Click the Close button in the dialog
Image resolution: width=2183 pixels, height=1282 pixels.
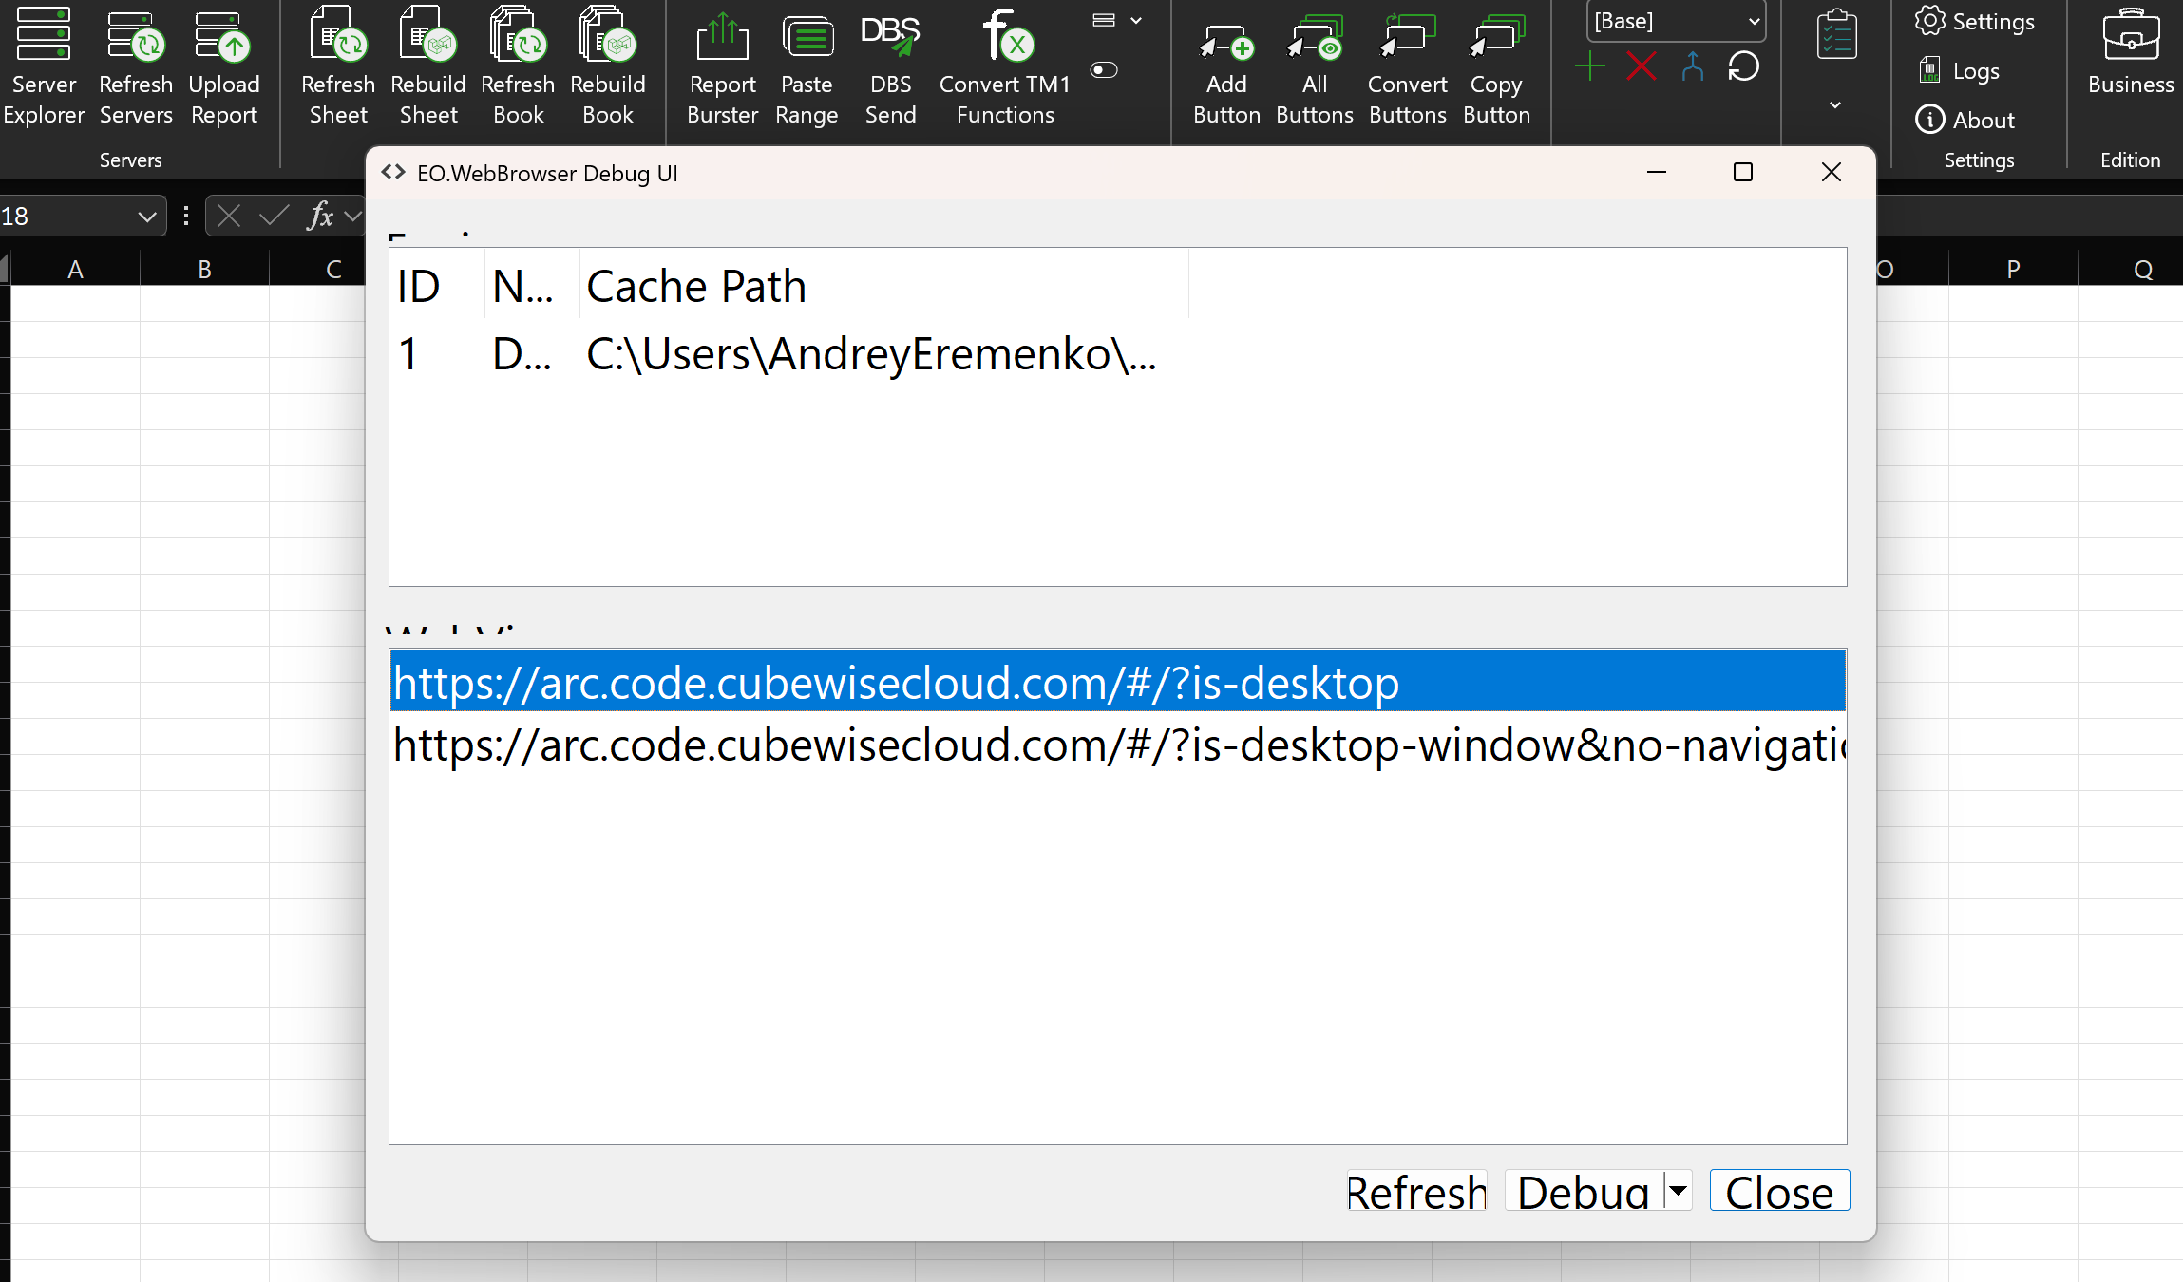1779,1191
